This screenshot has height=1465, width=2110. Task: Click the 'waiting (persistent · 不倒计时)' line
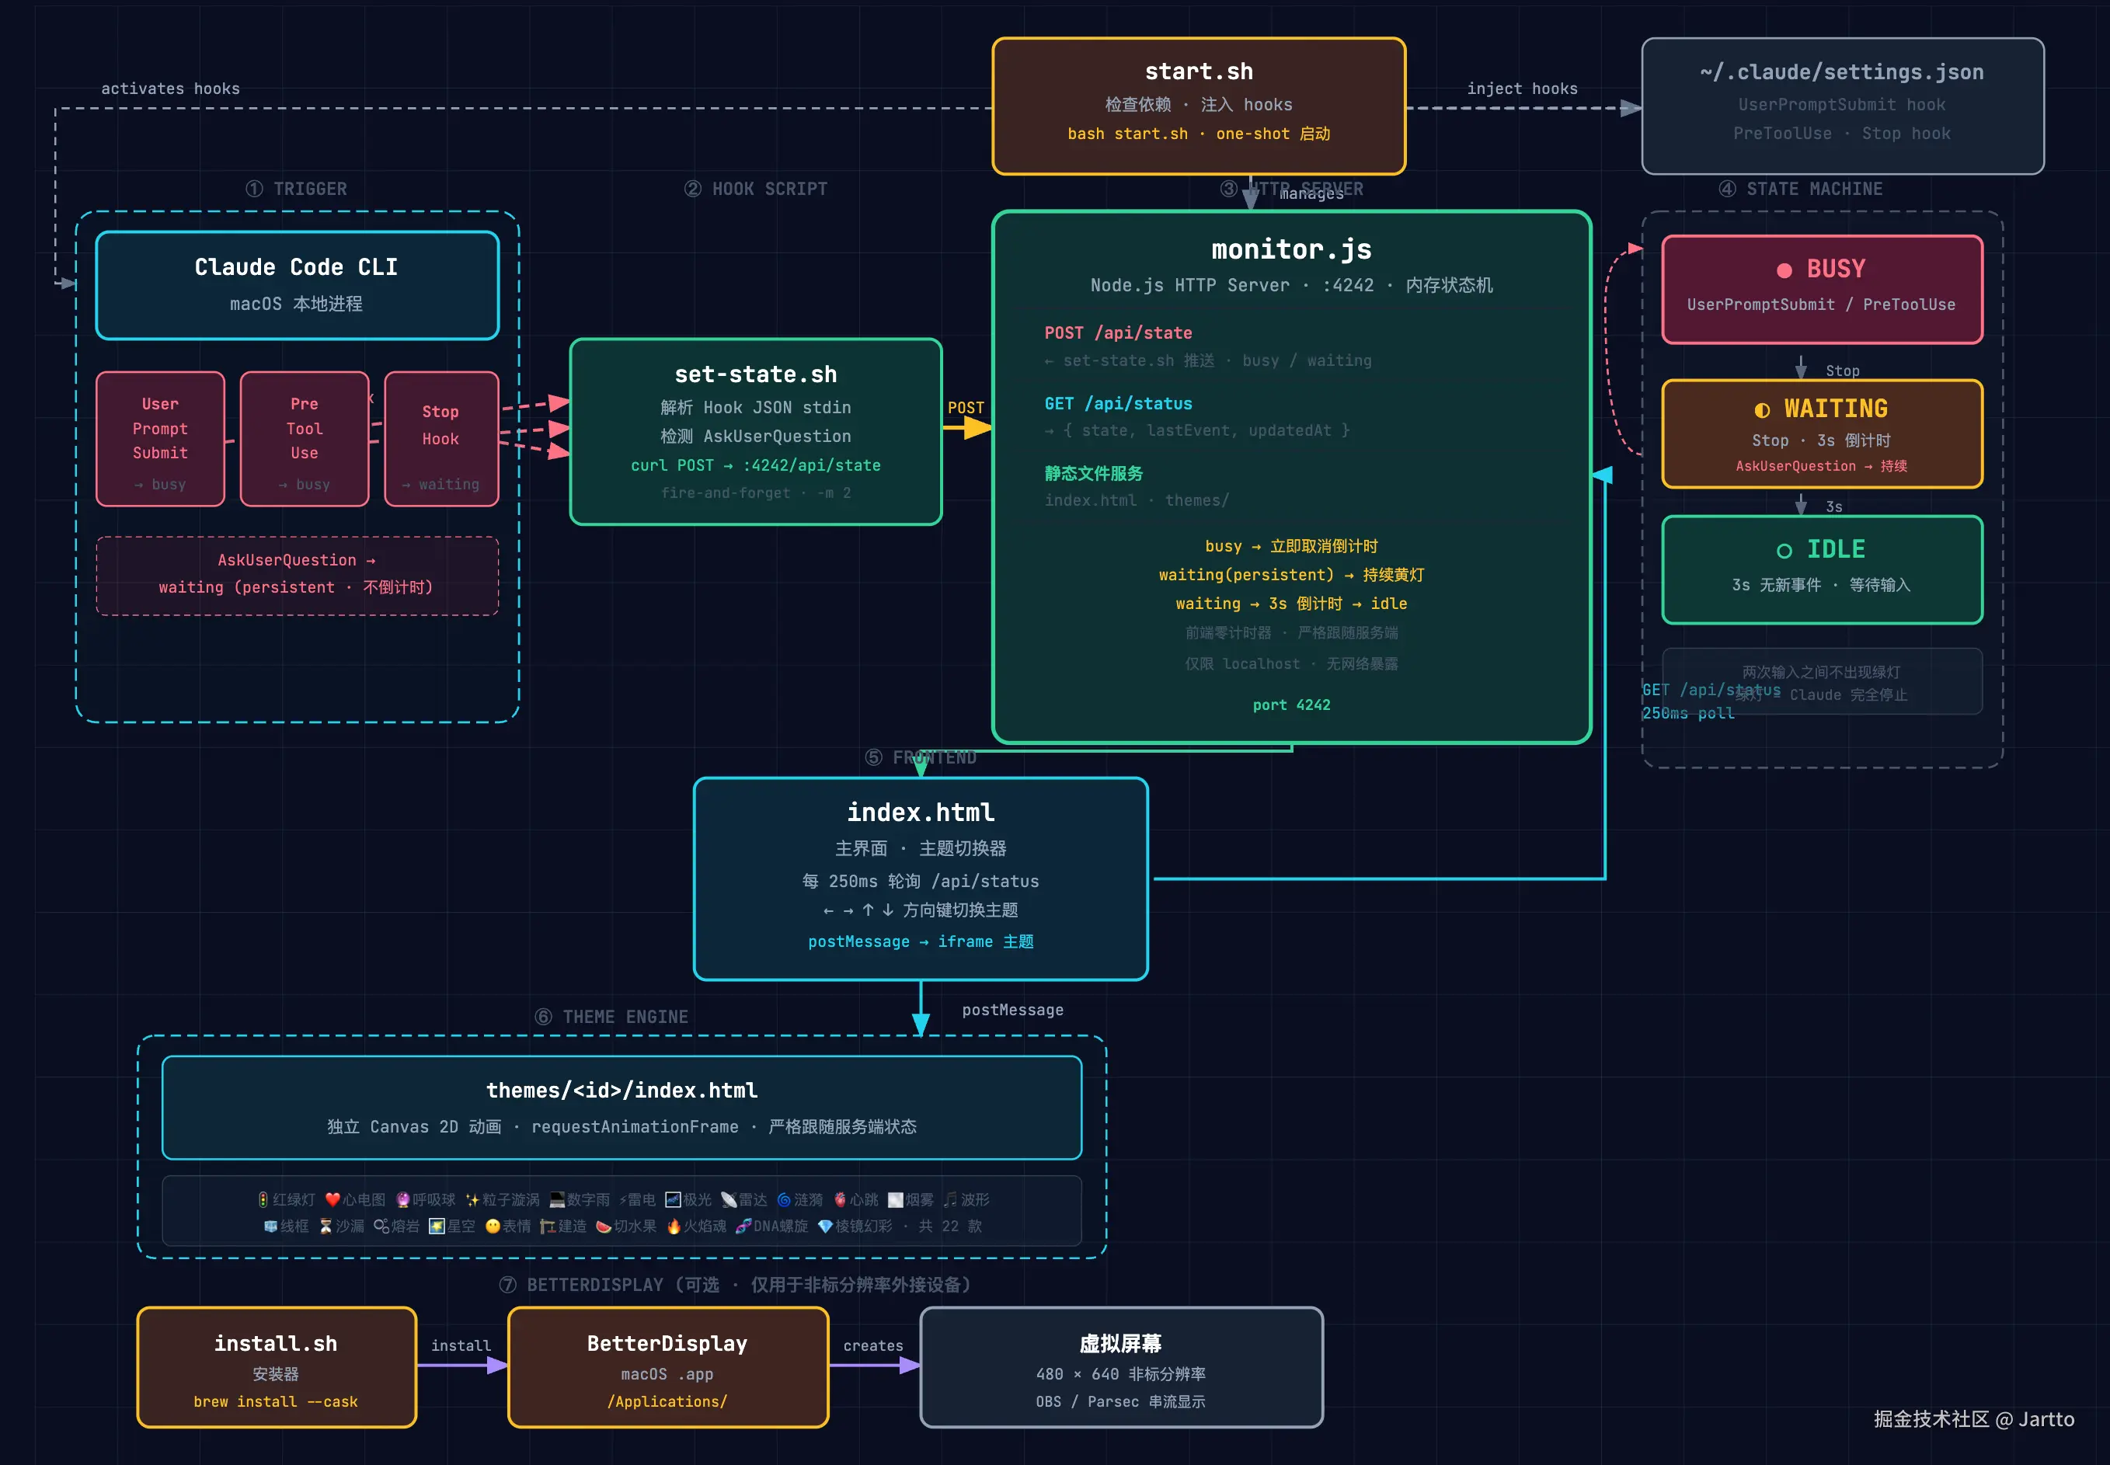tap(295, 587)
